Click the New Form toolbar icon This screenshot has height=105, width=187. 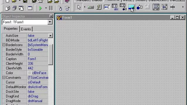(30, 8)
